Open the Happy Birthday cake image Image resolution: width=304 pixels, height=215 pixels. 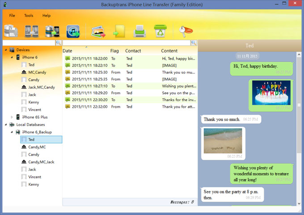tap(271, 93)
